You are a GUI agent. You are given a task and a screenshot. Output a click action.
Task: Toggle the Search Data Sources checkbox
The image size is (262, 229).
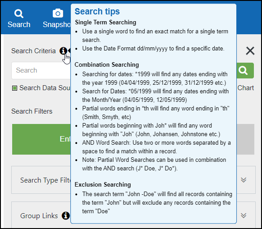point(14,88)
